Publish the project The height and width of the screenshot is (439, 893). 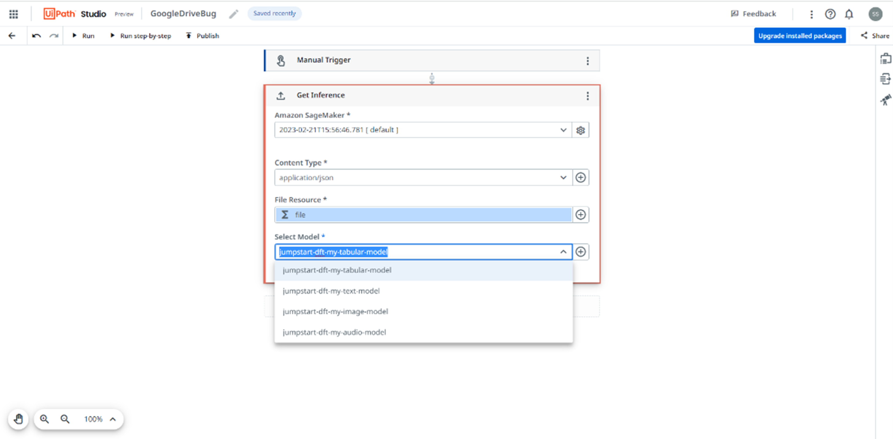tap(202, 36)
